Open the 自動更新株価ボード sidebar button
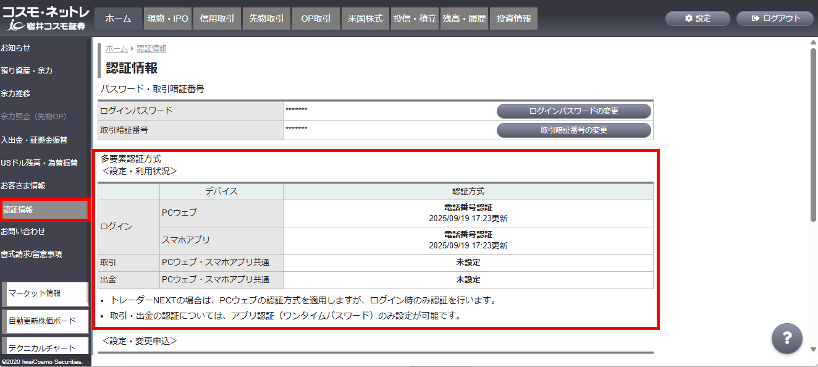The height and width of the screenshot is (367, 818). (x=46, y=321)
